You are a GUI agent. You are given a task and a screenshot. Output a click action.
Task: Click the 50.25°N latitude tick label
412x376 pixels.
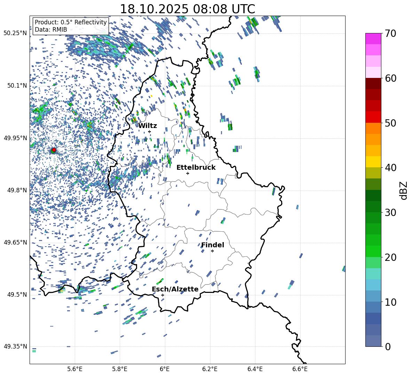pos(15,33)
